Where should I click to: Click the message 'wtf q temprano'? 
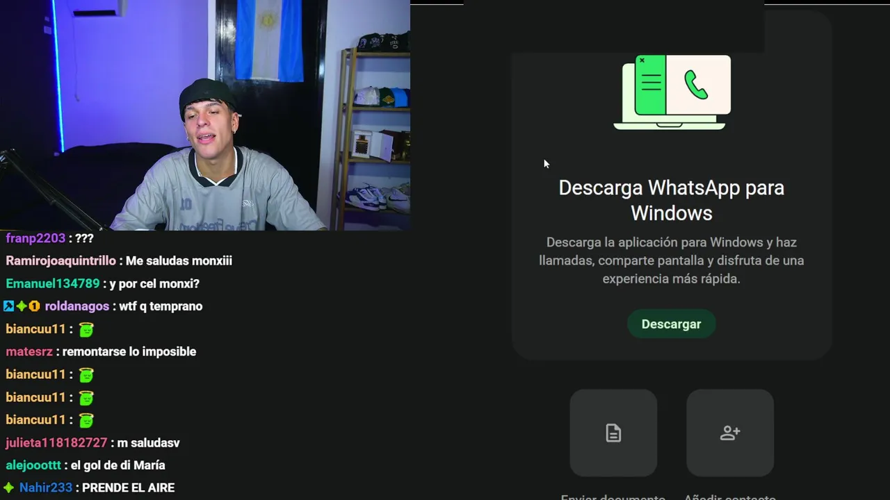[x=161, y=306]
